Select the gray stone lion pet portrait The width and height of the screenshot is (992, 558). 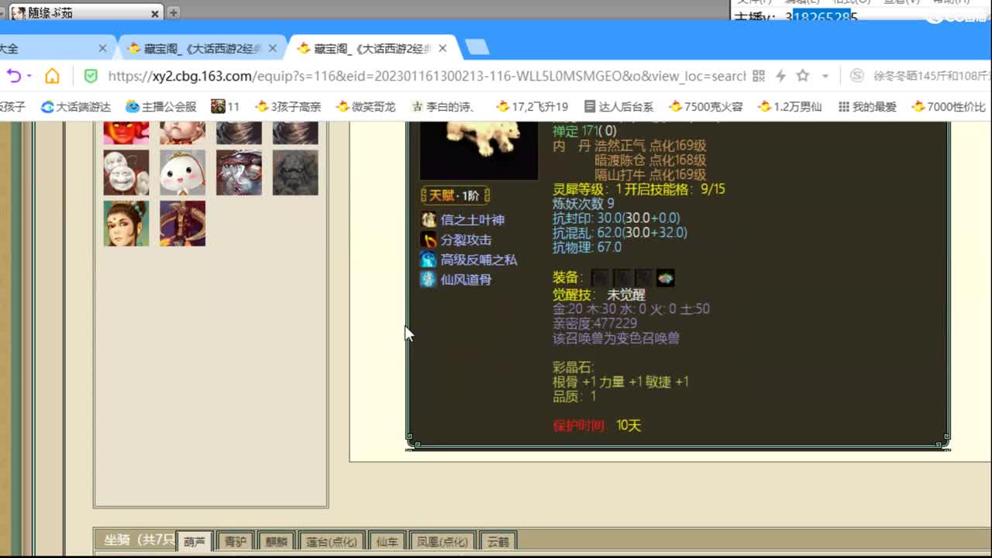pyautogui.click(x=295, y=172)
